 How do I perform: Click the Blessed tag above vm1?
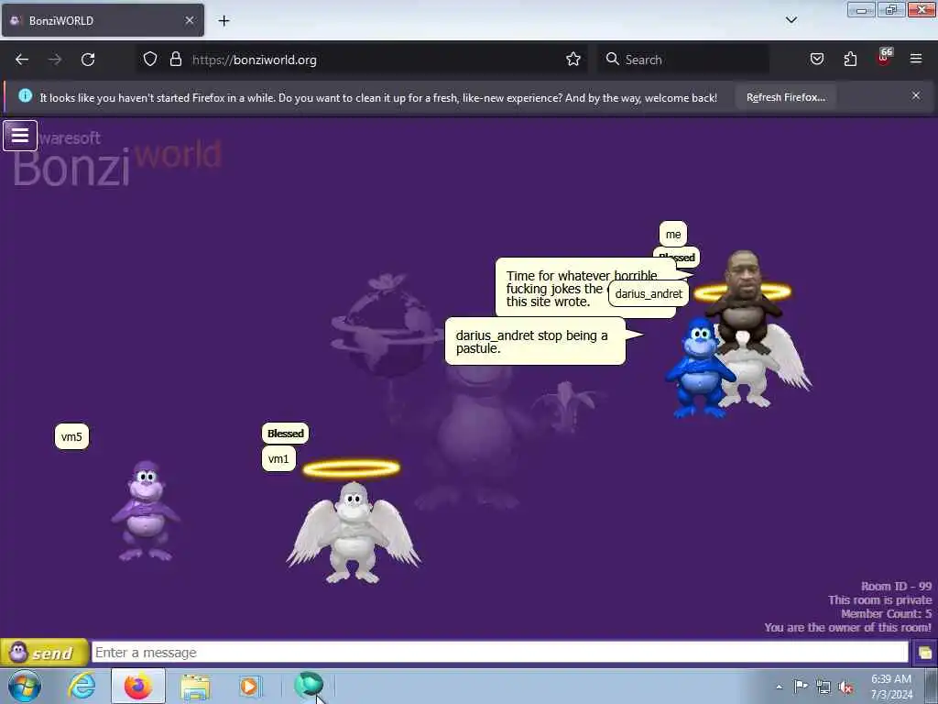point(286,434)
